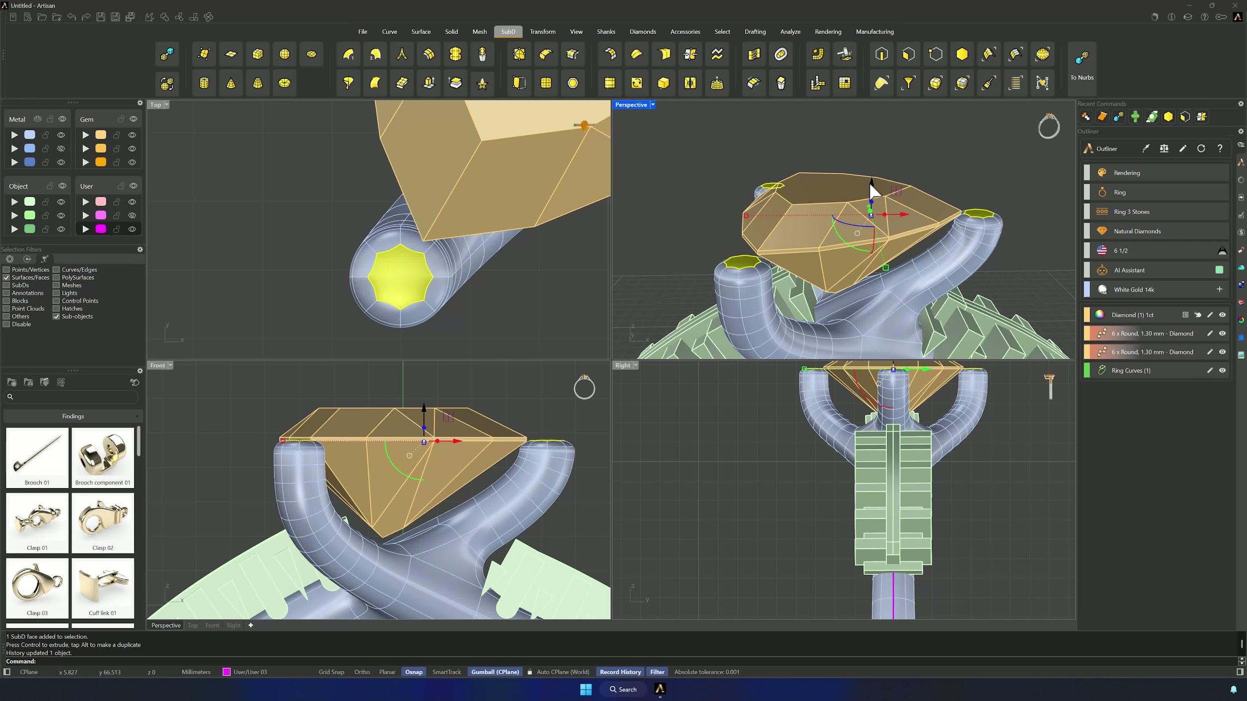Expand the Findings category dropdown
The height and width of the screenshot is (701, 1247).
coord(73,416)
